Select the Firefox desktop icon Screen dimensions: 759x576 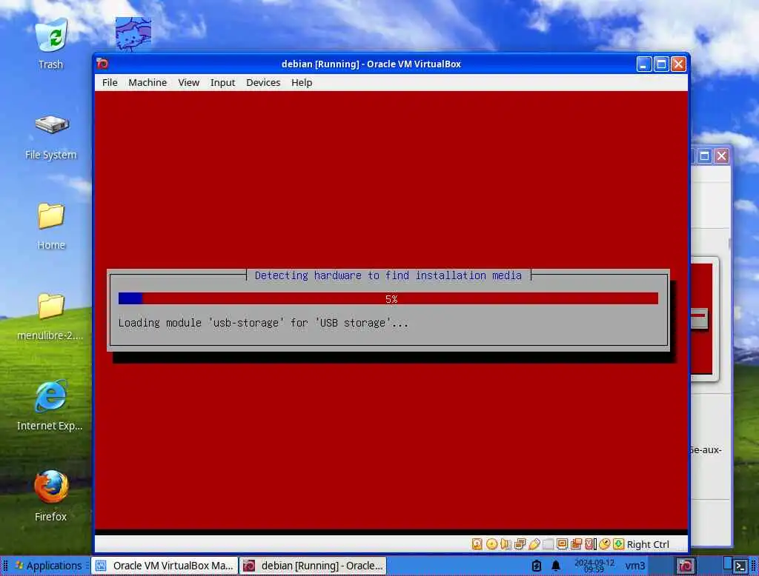[51, 496]
